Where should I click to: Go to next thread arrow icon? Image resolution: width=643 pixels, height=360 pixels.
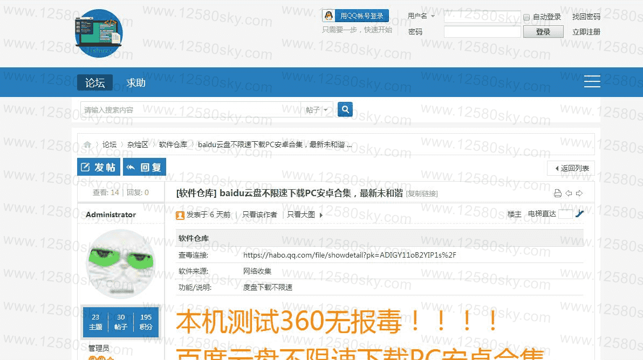pyautogui.click(x=579, y=193)
